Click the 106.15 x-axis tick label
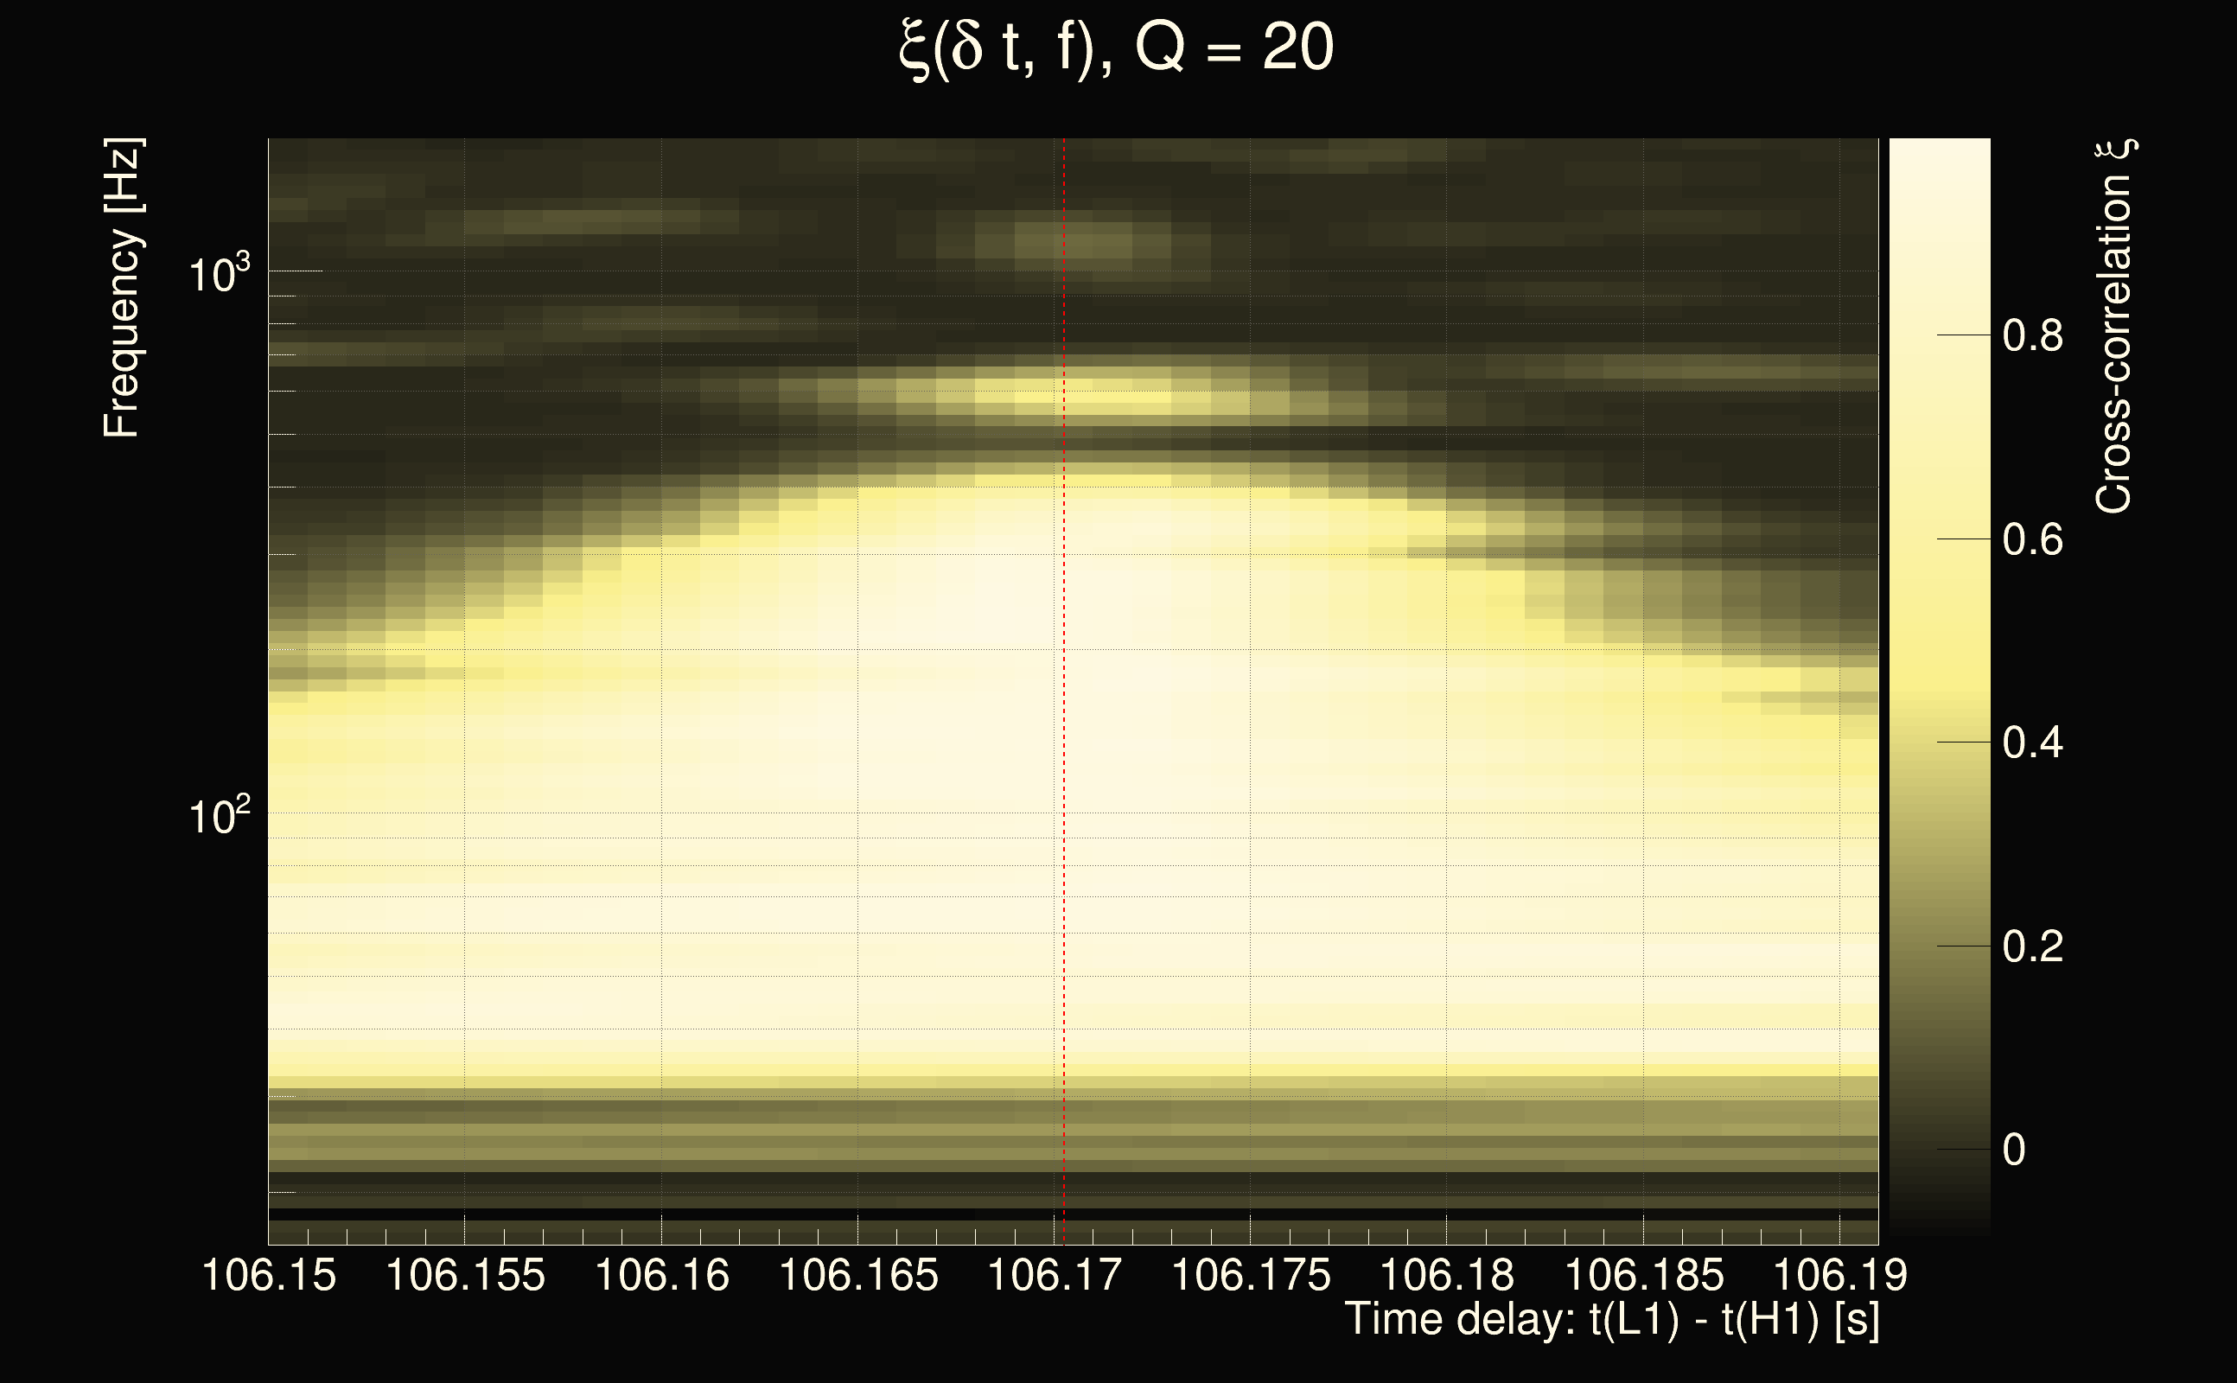Image resolution: width=2237 pixels, height=1383 pixels. click(x=269, y=1275)
